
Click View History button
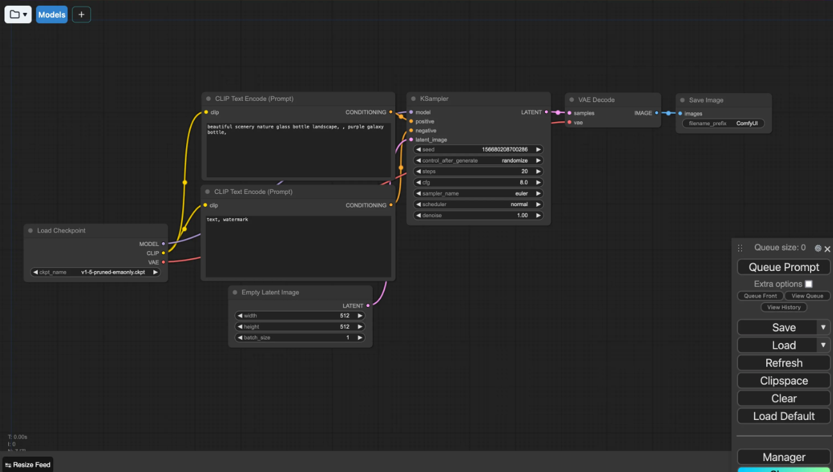[784, 308]
